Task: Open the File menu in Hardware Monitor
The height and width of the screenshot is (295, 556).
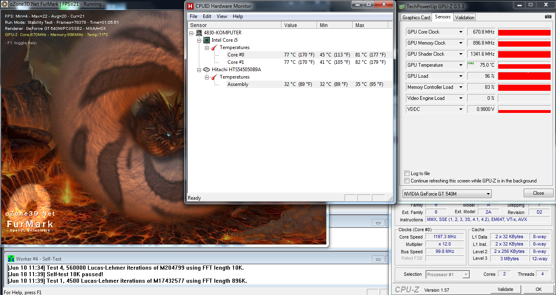Action: (194, 16)
